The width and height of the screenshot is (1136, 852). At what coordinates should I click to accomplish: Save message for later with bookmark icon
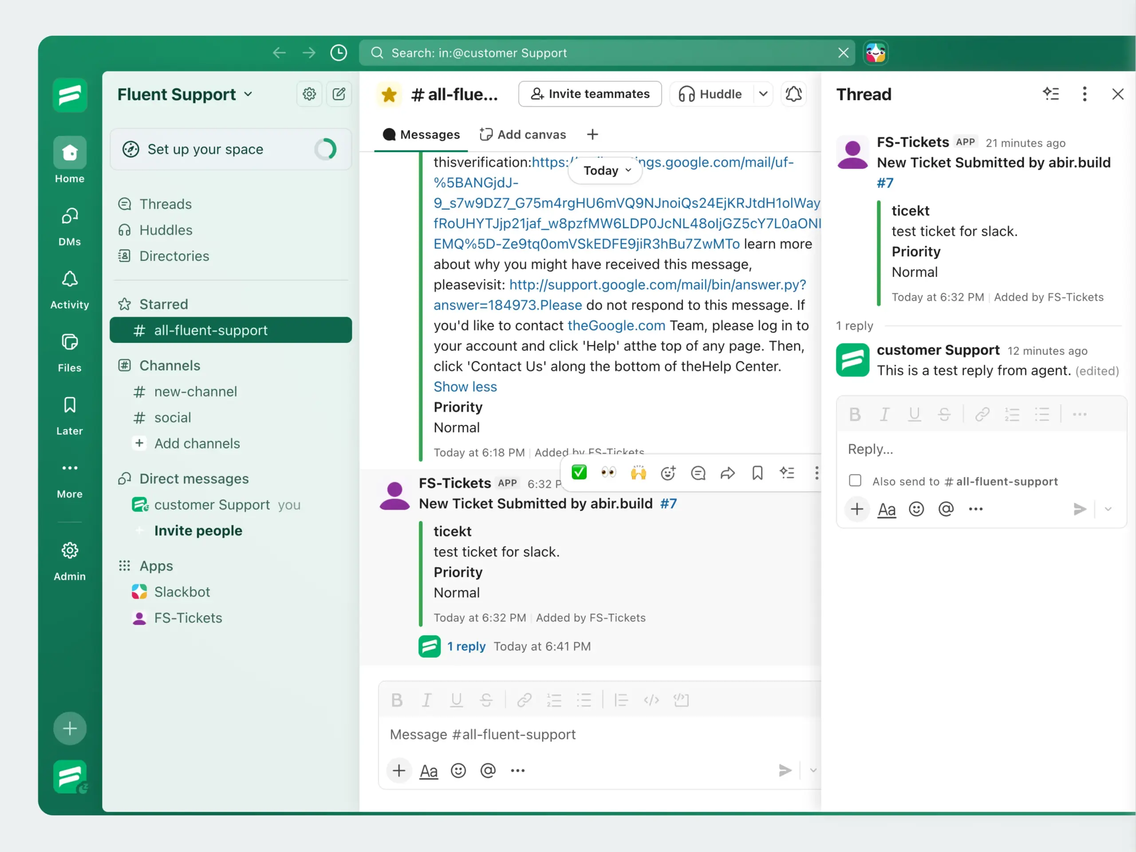tap(757, 473)
